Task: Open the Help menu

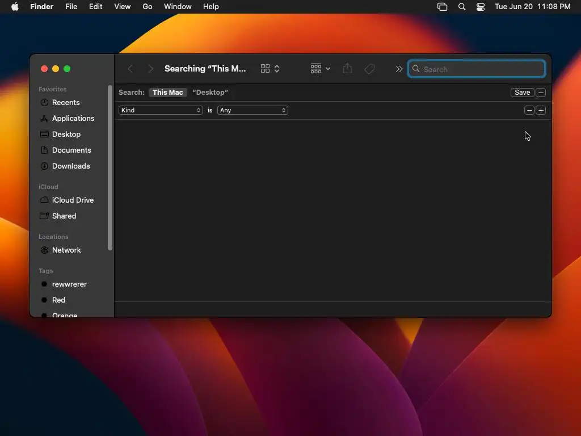Action: click(211, 6)
